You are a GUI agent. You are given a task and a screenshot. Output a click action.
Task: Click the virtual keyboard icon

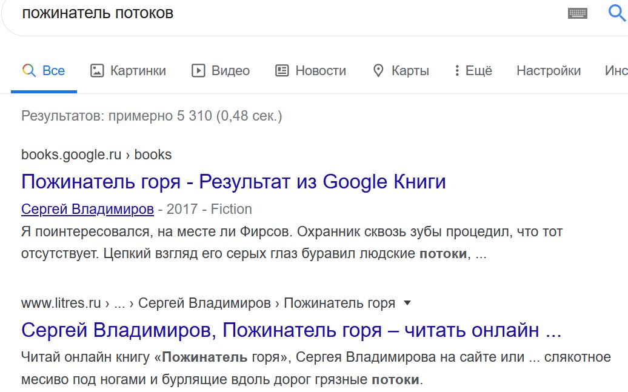tap(577, 13)
